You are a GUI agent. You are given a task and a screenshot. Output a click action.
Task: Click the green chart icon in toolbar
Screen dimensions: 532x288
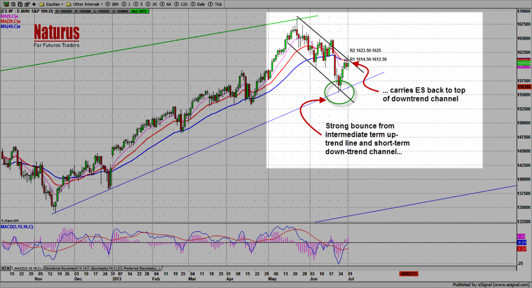coord(4,3)
